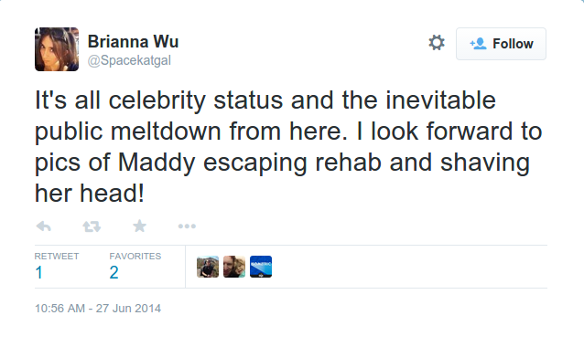The width and height of the screenshot is (584, 347).
Task: Click the add-person icon on the Follow button
Action: (478, 44)
